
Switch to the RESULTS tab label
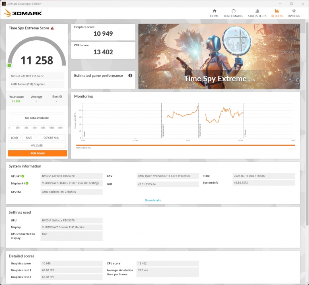coord(277,16)
